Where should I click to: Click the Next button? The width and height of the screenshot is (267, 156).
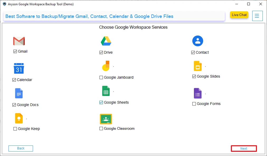pos(244,149)
